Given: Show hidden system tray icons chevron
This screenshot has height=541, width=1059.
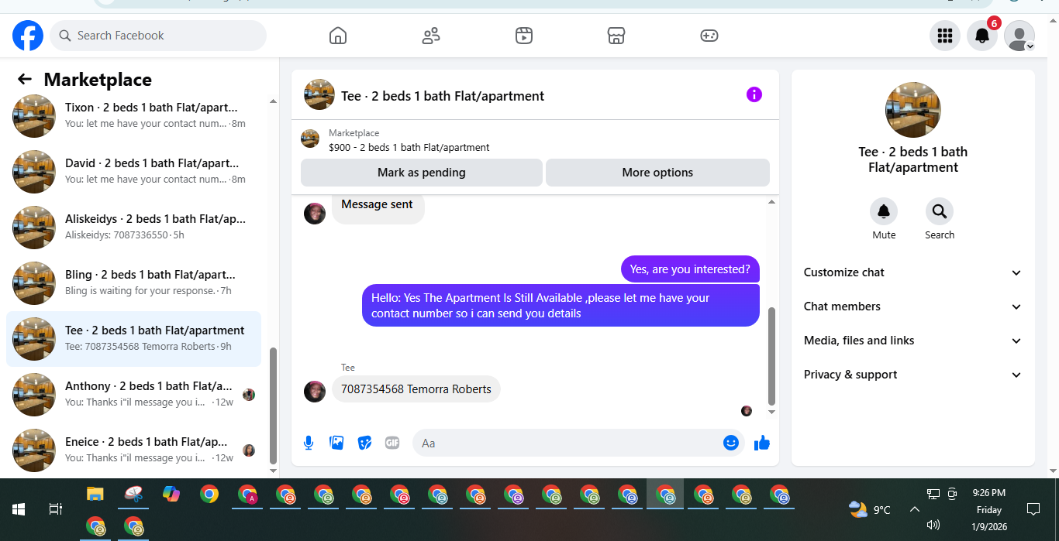Looking at the screenshot, I should [x=914, y=509].
